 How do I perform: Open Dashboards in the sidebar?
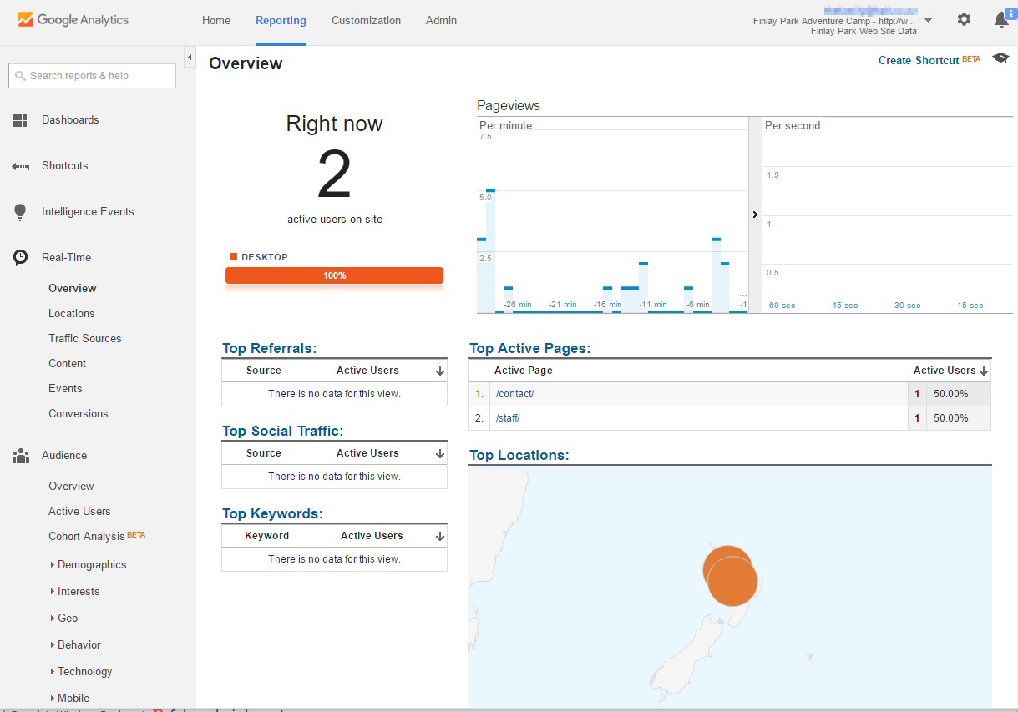[x=70, y=120]
